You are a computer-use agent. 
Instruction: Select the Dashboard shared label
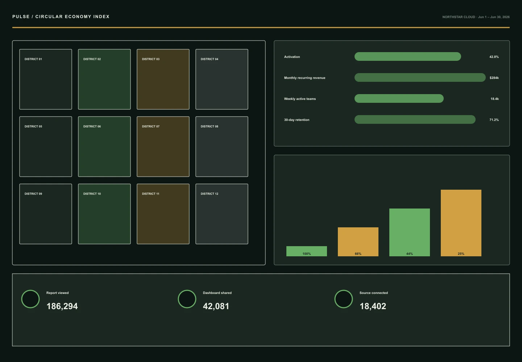[x=217, y=293]
